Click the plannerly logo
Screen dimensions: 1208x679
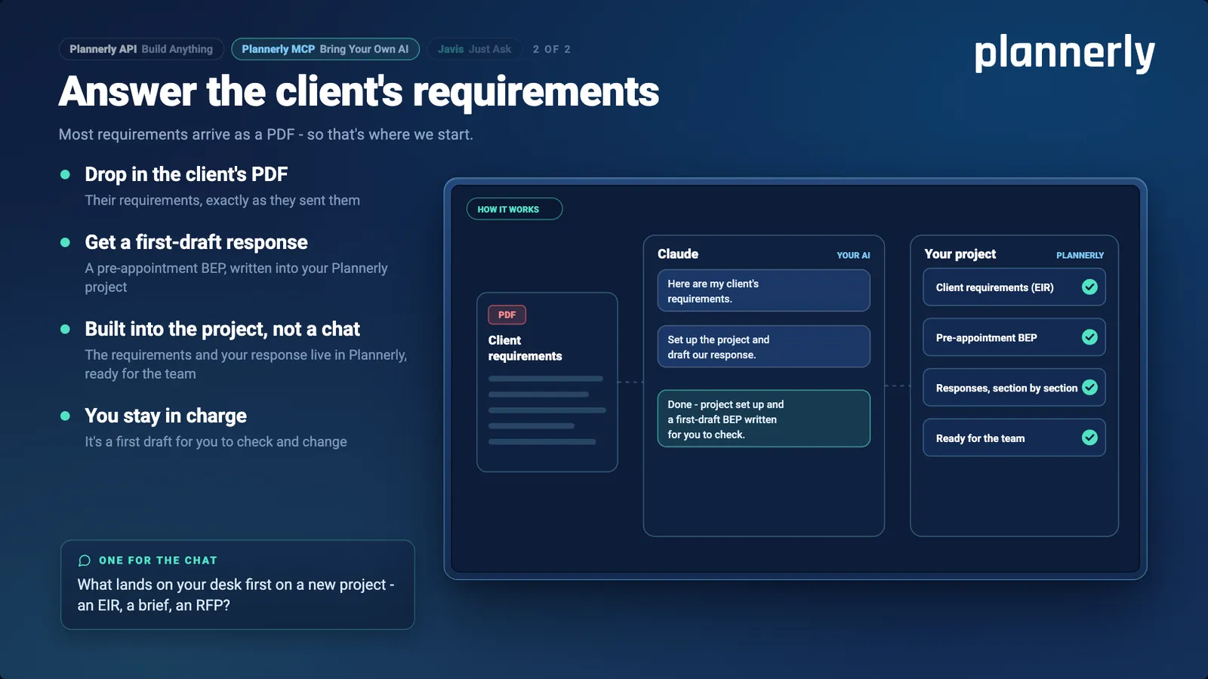(1065, 53)
